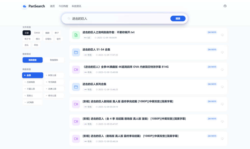Open the GitHub icon in the header

tap(225, 6)
